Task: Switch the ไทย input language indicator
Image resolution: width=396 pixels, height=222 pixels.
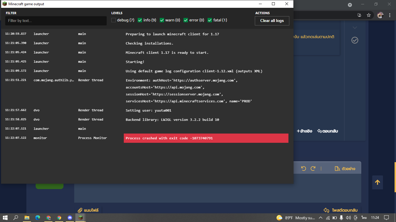Action: 364,218
